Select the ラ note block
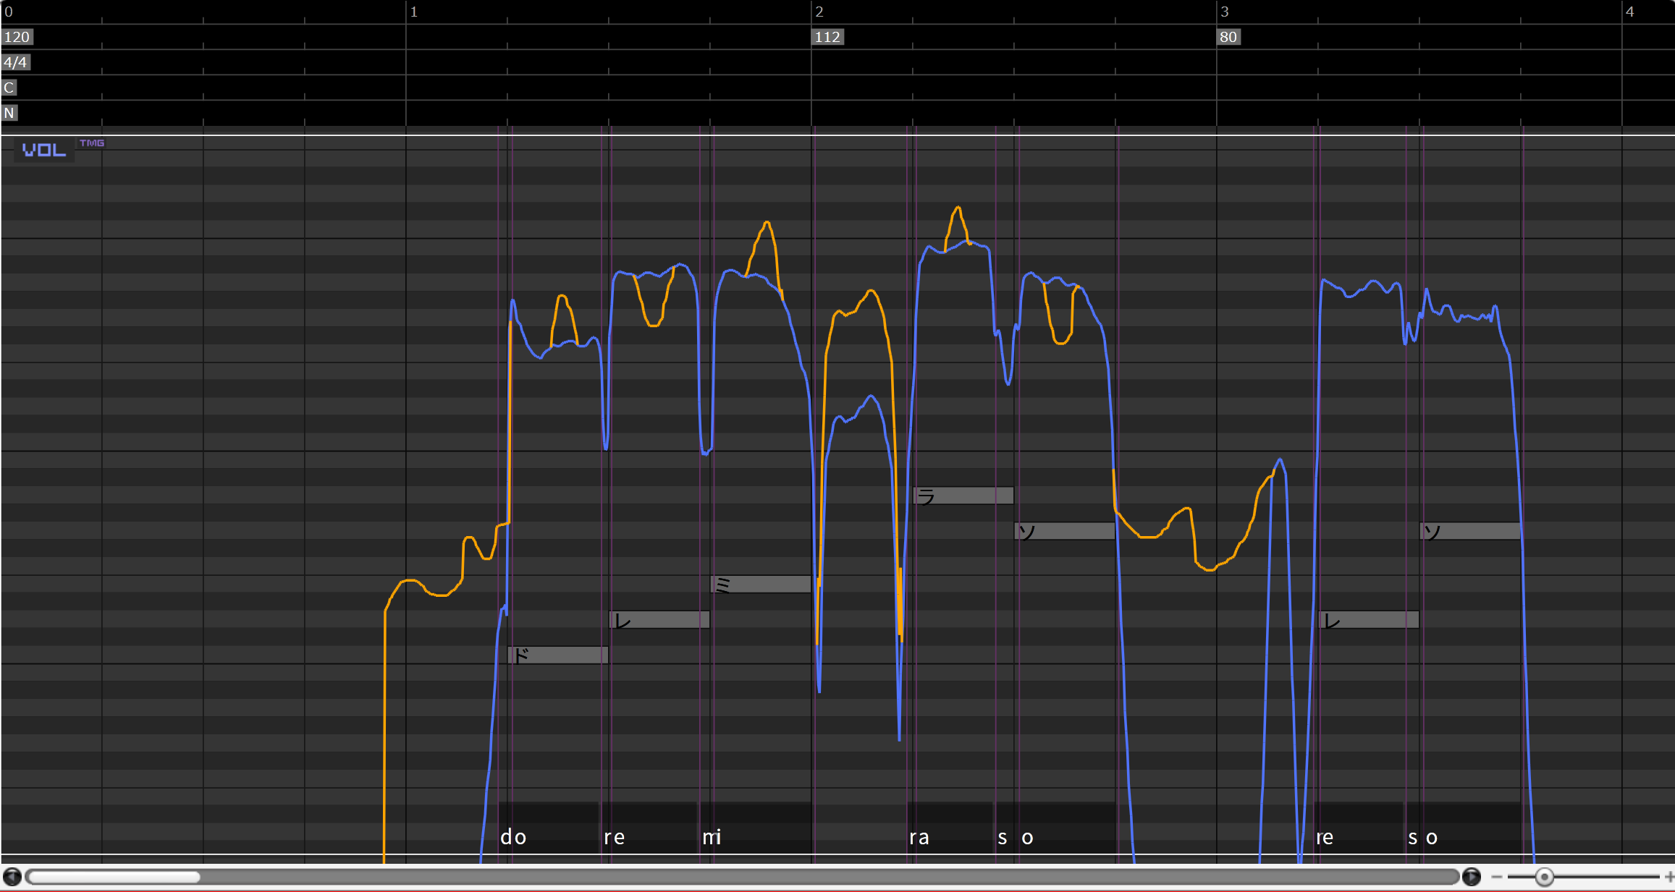 tap(963, 496)
